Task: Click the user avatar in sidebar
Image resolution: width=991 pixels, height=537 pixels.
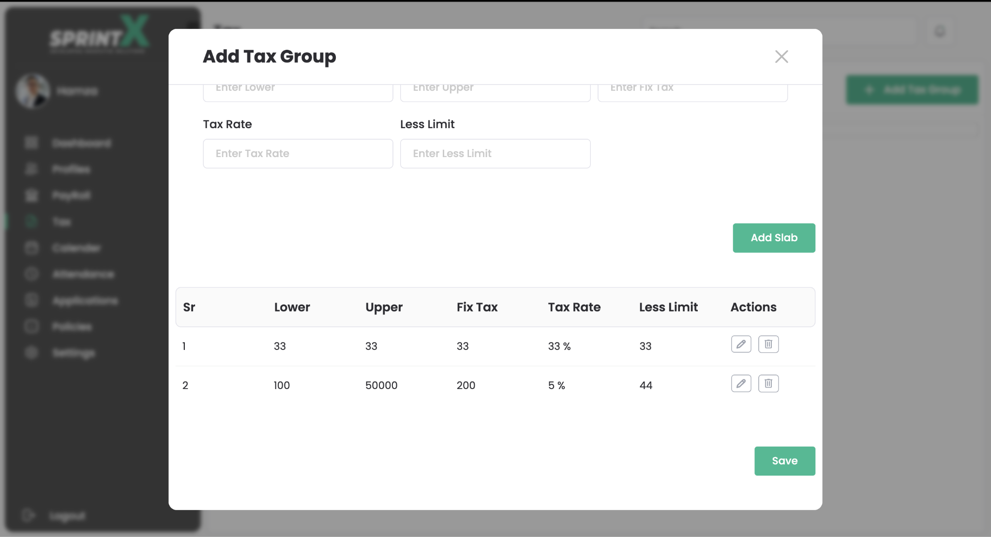Action: coord(32,90)
